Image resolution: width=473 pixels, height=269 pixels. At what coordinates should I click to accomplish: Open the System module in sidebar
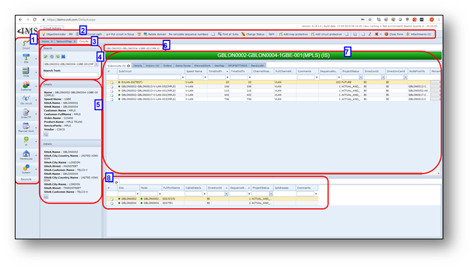(x=26, y=169)
